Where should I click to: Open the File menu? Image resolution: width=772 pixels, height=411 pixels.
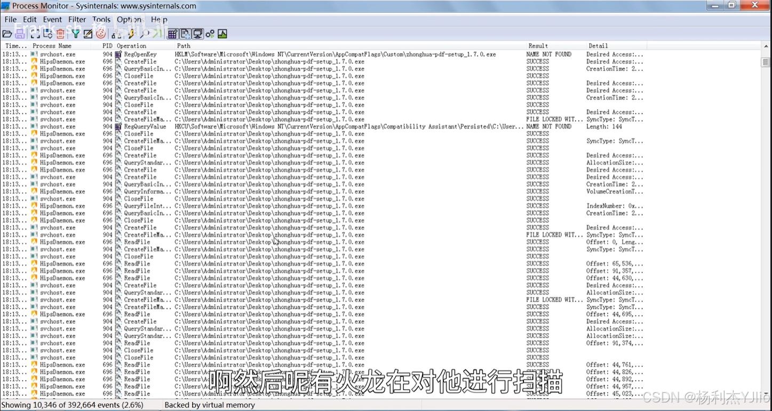pos(11,20)
